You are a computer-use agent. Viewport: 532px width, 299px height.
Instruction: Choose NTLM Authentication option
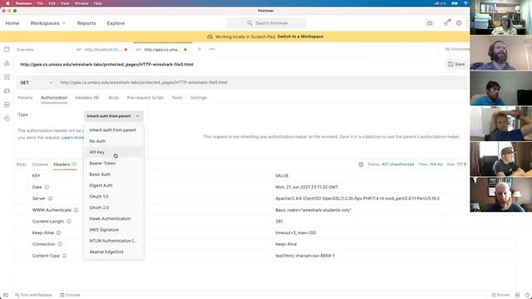coord(113,241)
